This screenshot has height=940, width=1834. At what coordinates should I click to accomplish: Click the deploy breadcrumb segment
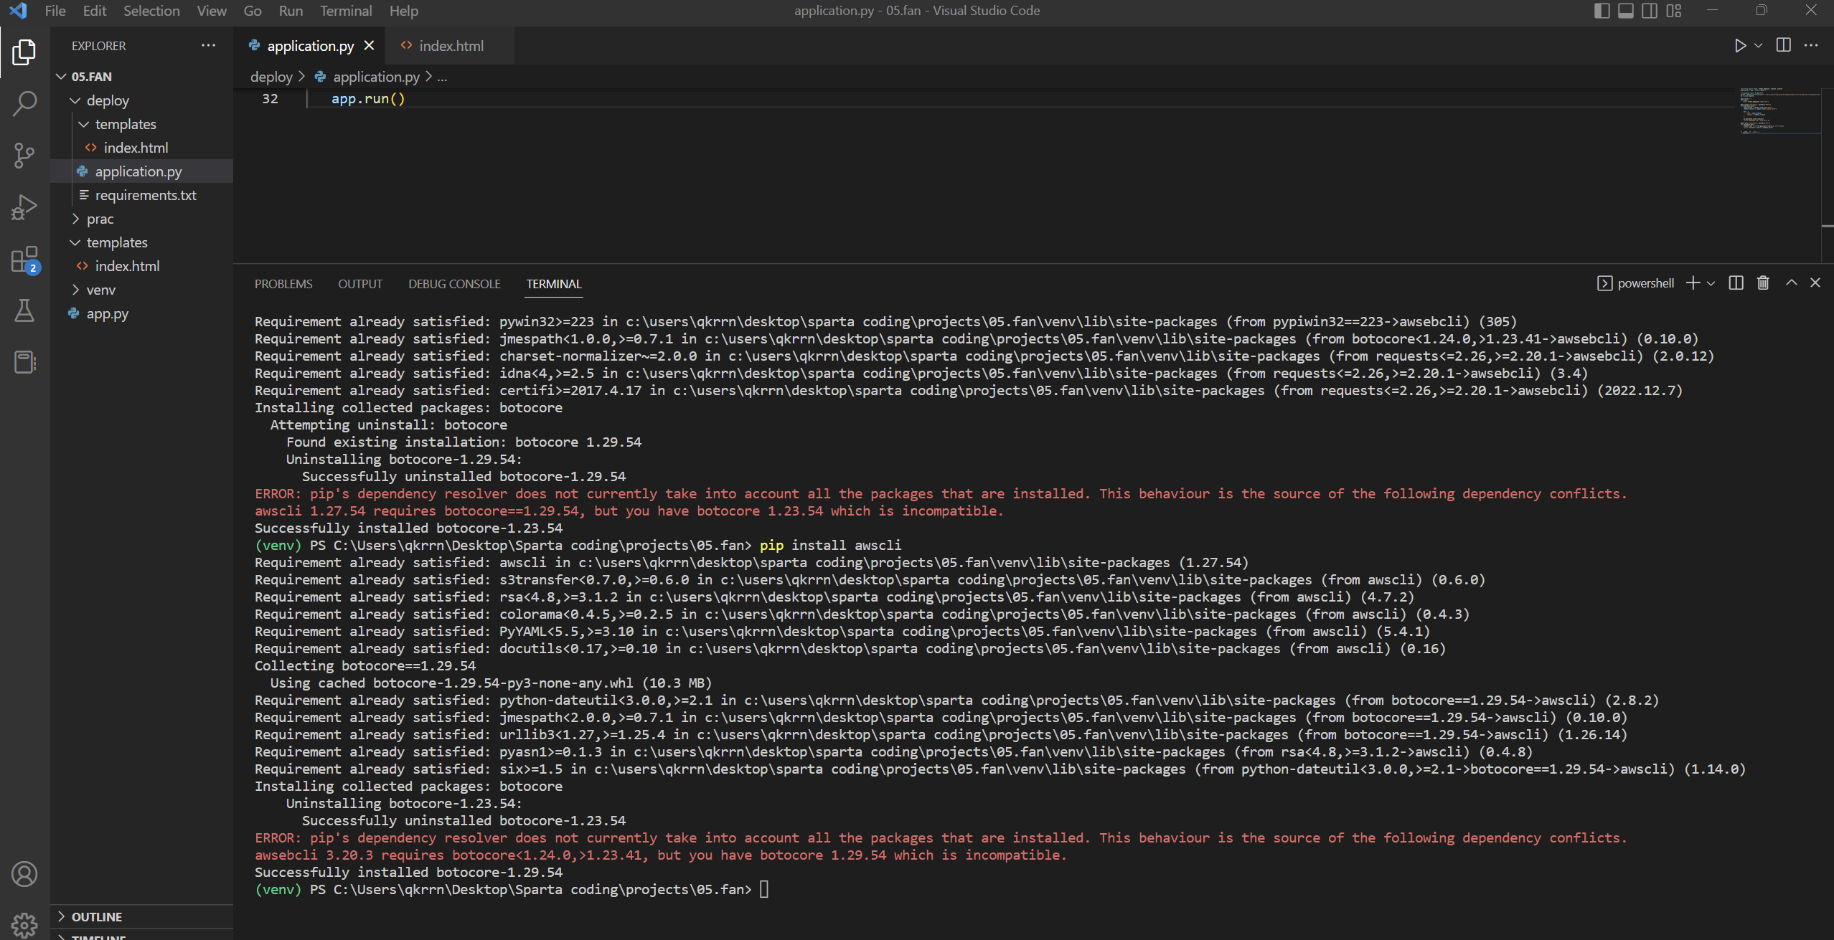click(271, 77)
